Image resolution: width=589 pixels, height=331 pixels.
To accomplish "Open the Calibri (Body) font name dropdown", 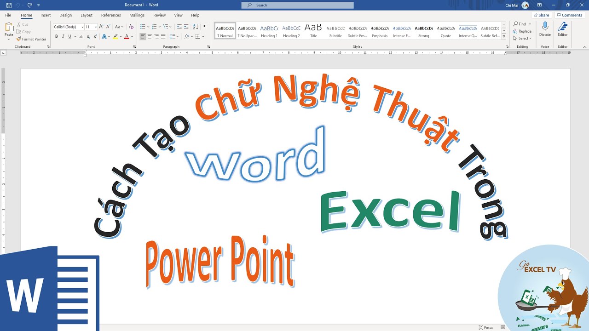I will [x=82, y=27].
